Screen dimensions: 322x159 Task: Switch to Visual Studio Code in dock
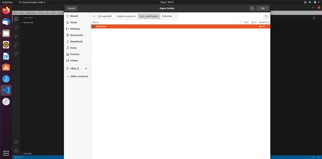tap(6, 90)
